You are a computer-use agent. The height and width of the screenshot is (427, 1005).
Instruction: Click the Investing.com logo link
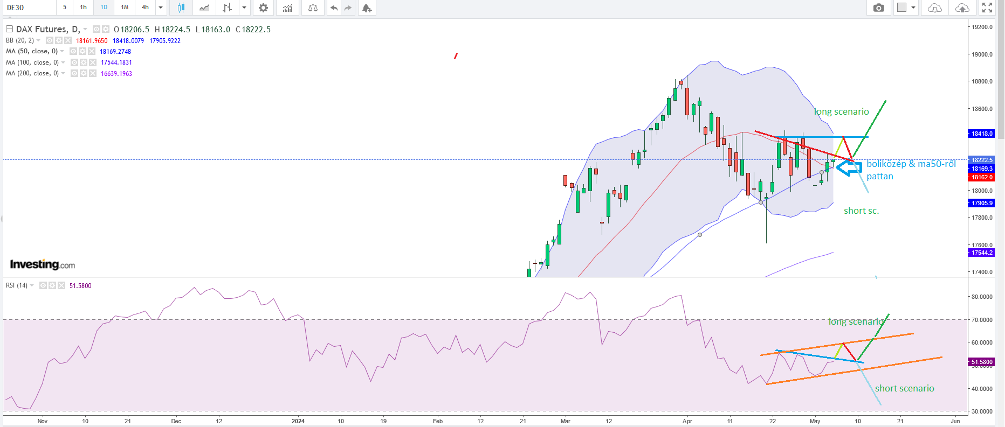click(43, 264)
